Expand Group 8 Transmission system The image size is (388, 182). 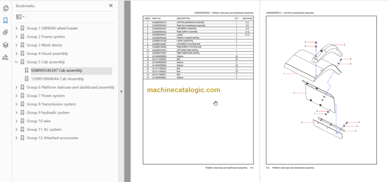pyautogui.click(x=17, y=104)
